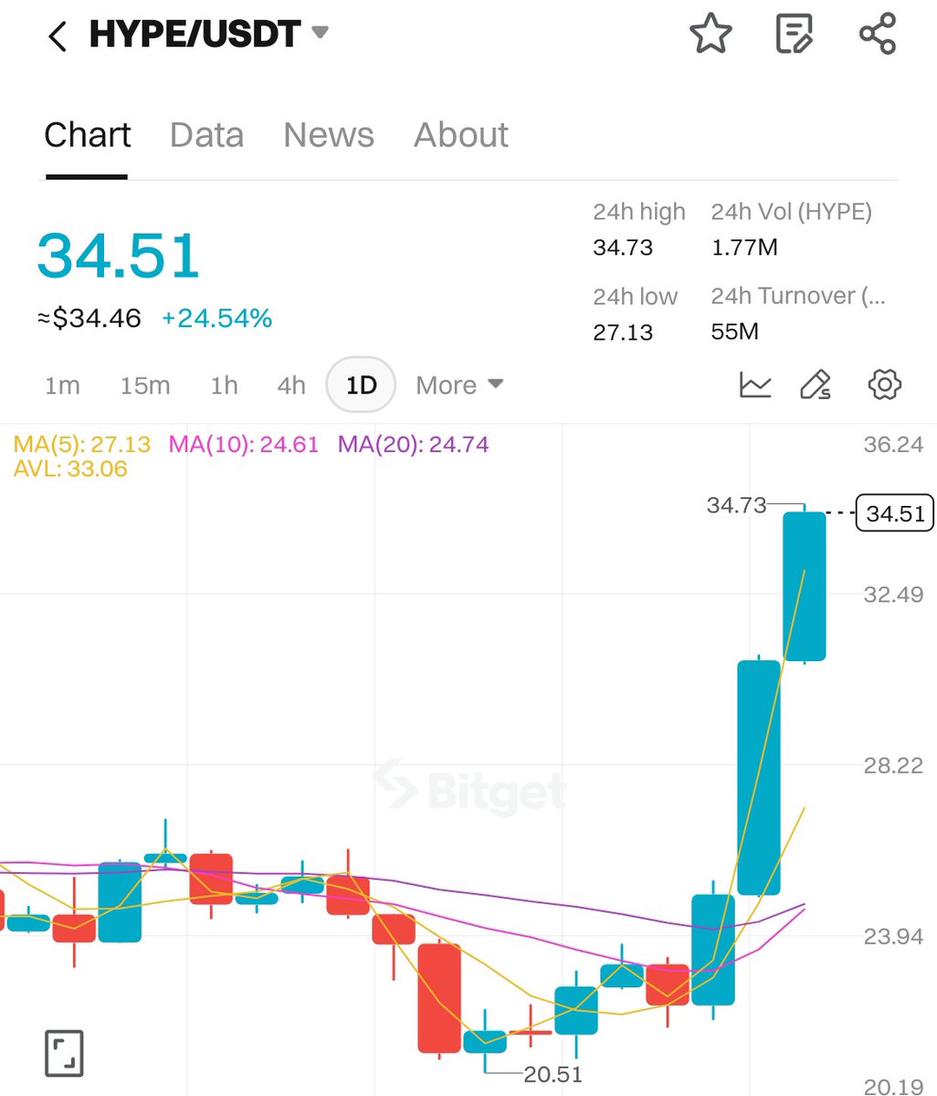Expand the More timeframes dropdown
937x1096 pixels.
pyautogui.click(x=459, y=385)
